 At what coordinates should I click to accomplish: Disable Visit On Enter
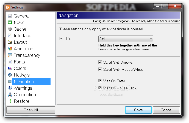[x=100, y=81]
